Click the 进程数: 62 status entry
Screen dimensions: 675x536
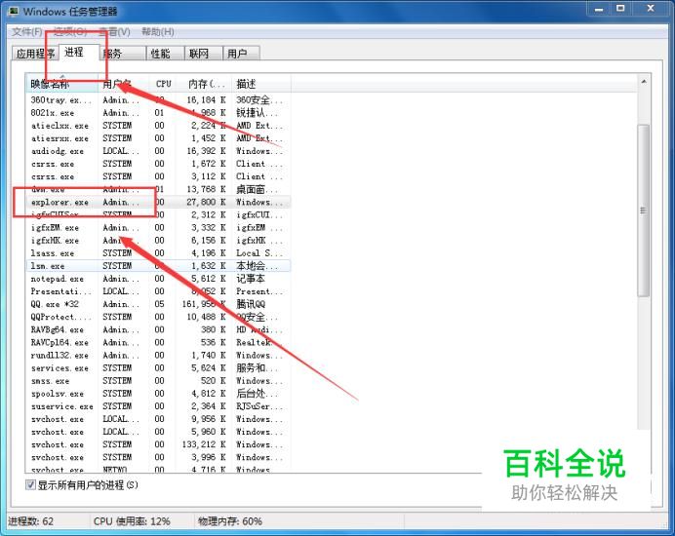(x=31, y=521)
